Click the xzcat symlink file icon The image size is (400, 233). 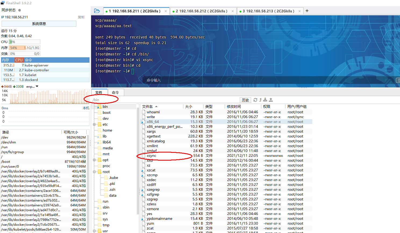point(144,170)
